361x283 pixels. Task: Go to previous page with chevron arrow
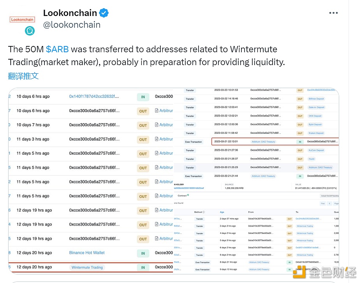(329, 203)
